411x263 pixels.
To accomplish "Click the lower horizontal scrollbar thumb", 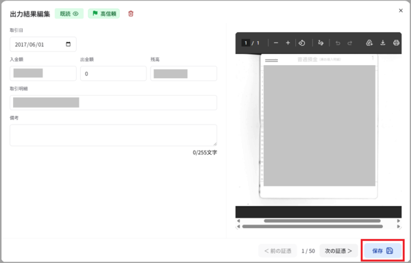I will click(x=312, y=226).
